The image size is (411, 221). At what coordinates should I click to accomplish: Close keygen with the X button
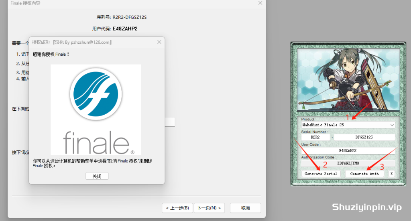[391, 174]
